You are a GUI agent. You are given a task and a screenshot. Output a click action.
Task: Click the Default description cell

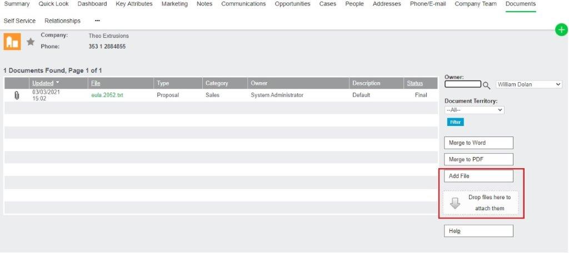(x=361, y=95)
